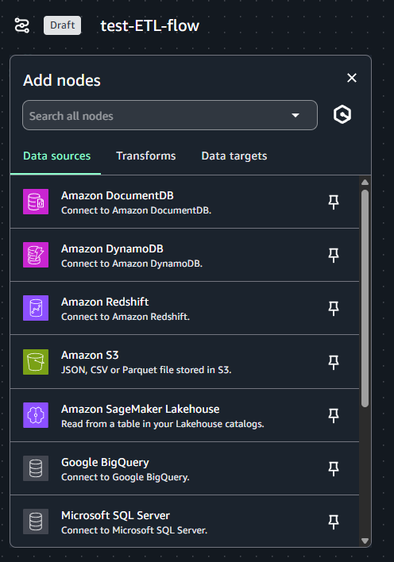Click the Google BigQuery title text

tap(105, 462)
